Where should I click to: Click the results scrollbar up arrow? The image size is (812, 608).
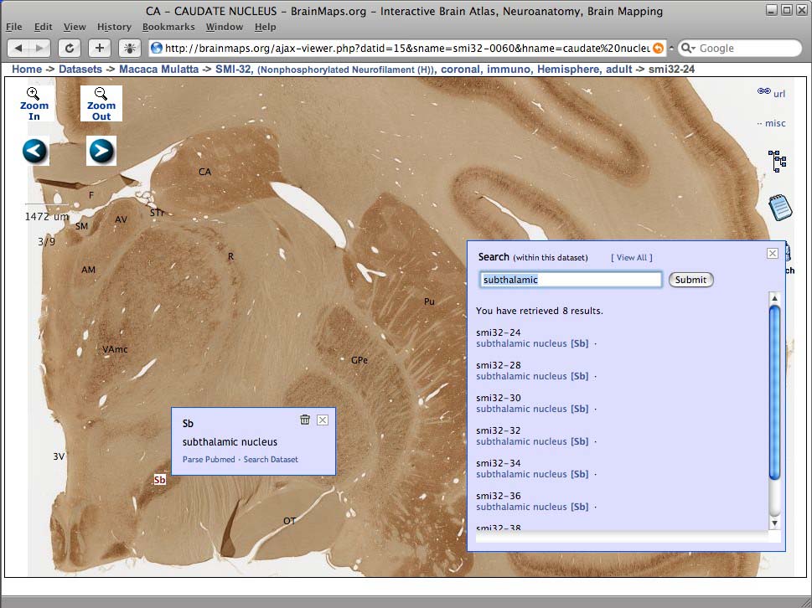[x=775, y=298]
